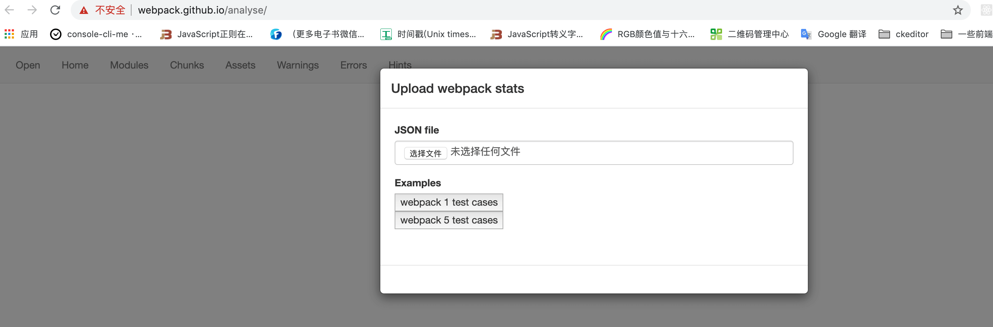Open the console-cli-me bookmark
Viewport: 993px width, 327px height.
pos(97,34)
